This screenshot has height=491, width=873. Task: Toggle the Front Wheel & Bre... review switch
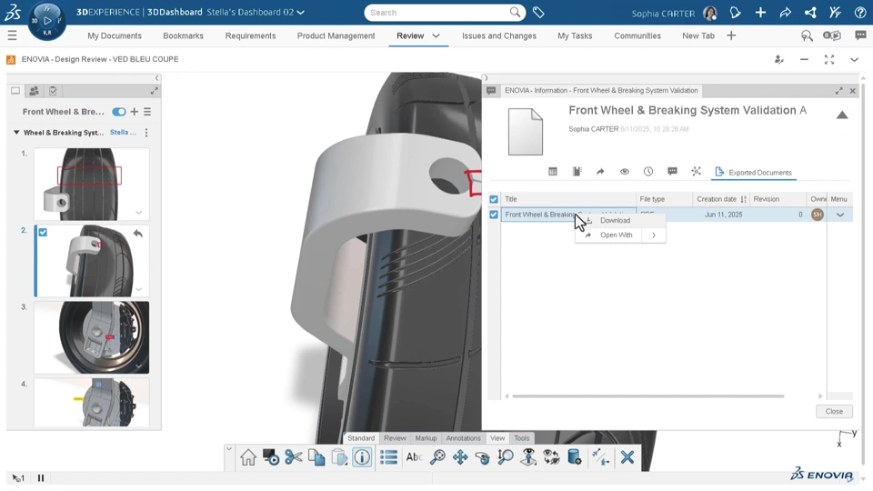(118, 112)
